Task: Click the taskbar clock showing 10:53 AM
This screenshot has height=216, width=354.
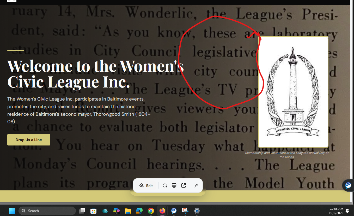Action: click(336, 211)
